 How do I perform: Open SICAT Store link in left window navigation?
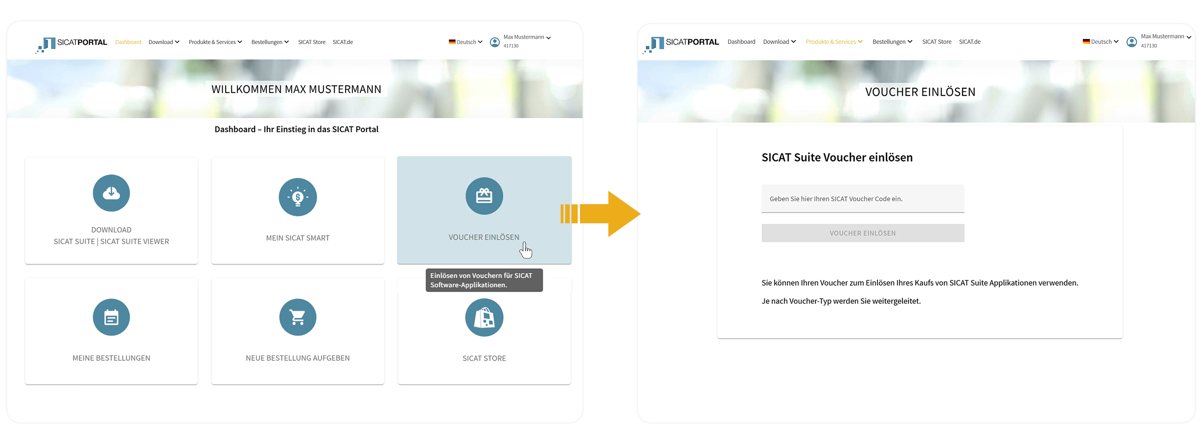point(311,42)
